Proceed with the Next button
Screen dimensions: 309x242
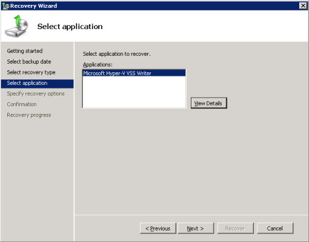tap(196, 228)
